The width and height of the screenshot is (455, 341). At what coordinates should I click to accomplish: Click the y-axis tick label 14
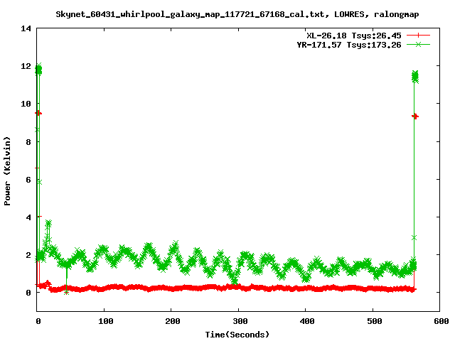tap(26, 28)
